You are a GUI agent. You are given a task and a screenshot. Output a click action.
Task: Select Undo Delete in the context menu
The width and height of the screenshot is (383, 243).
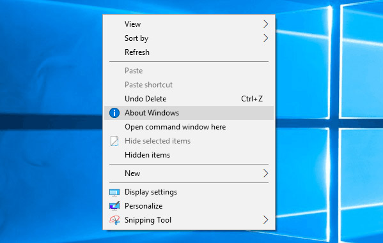click(x=189, y=99)
